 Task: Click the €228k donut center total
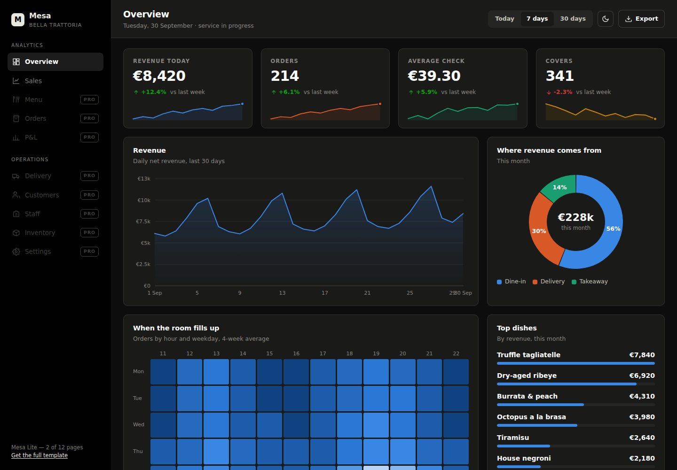576,217
